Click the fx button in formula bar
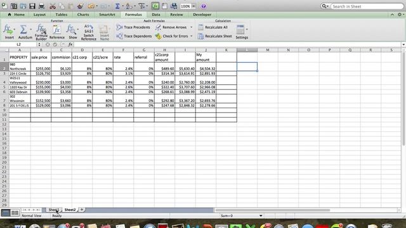This screenshot has height=228, width=406. tap(70, 44)
